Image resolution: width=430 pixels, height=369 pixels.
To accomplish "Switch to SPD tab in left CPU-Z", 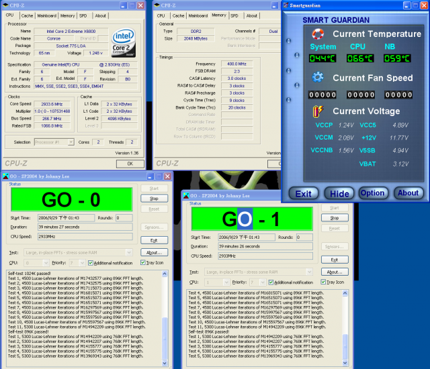I will tap(83, 16).
